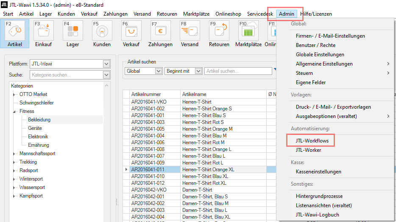Expand the Mannschaftssport category

[14, 154]
